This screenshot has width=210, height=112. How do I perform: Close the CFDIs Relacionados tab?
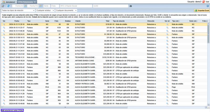pos(35,2)
